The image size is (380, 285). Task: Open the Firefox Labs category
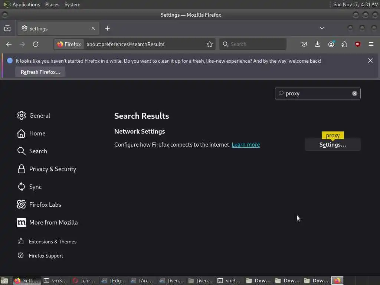tap(39, 205)
